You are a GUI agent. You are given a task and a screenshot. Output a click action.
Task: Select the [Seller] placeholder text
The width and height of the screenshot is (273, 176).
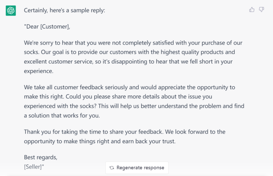coord(33,167)
